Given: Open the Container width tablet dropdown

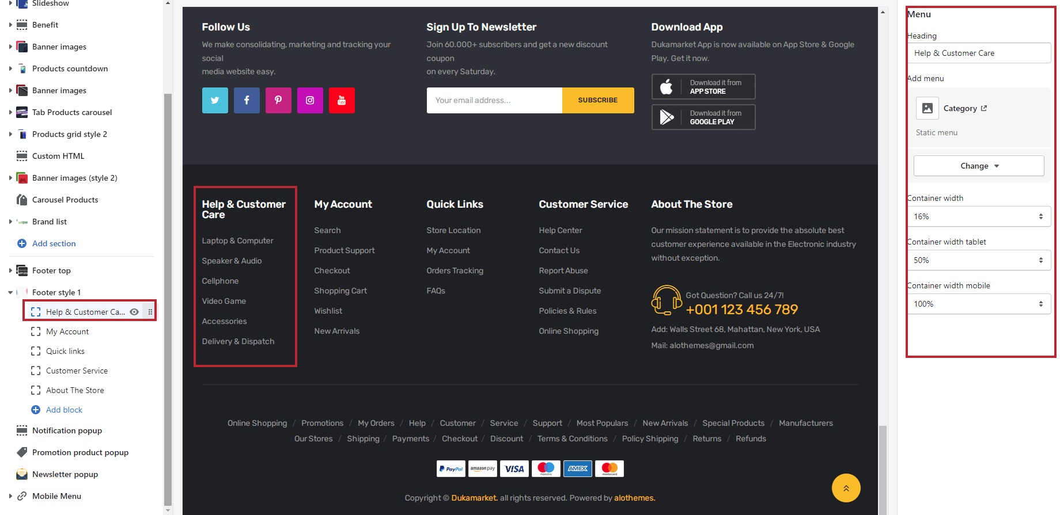Looking at the screenshot, I should tap(978, 260).
